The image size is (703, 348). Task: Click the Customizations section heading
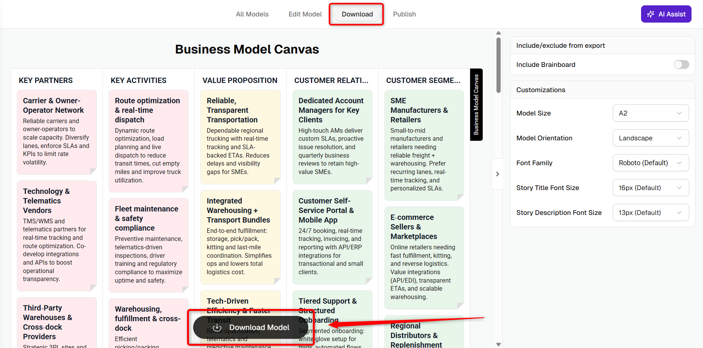(x=540, y=90)
